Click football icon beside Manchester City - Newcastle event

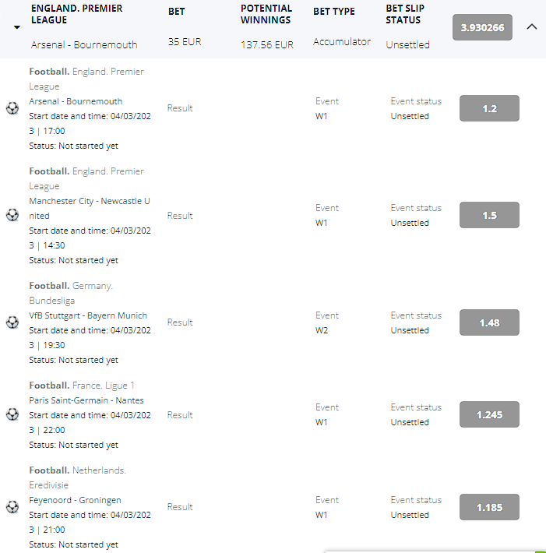point(12,215)
